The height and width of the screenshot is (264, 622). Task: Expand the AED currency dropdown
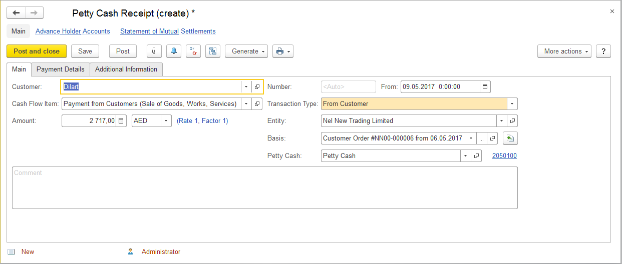pos(166,121)
